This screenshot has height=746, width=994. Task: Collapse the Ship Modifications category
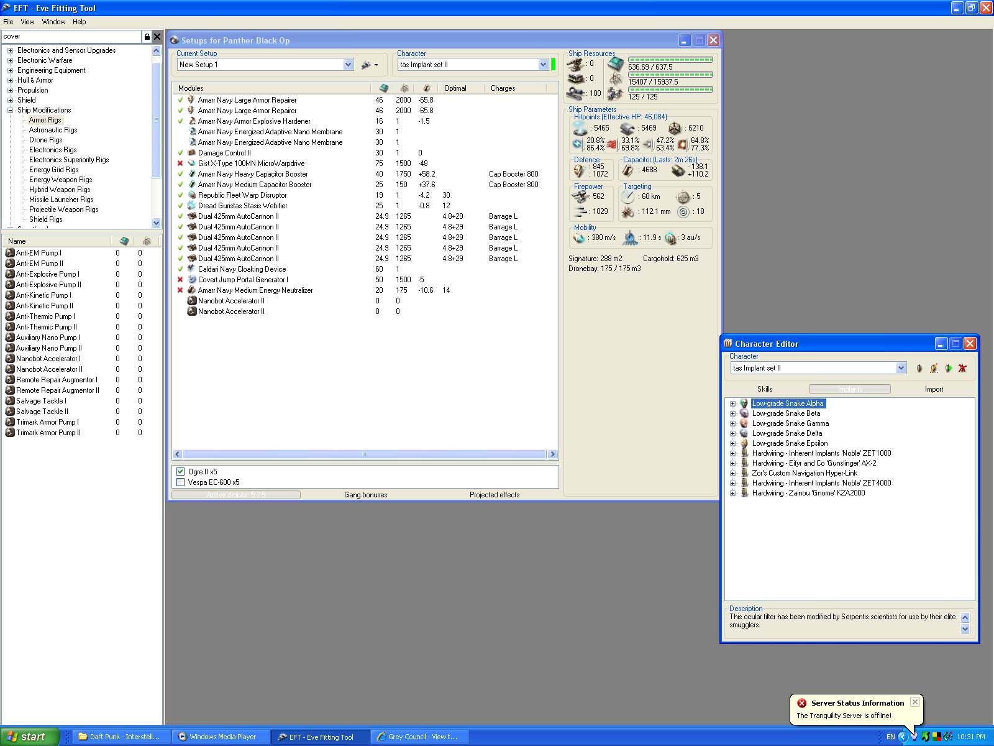10,110
